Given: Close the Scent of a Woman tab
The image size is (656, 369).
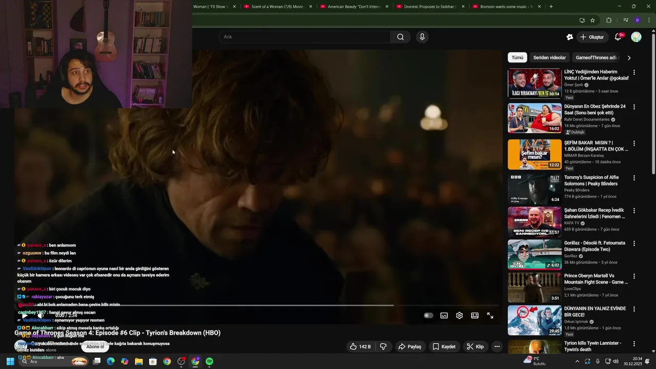Looking at the screenshot, I should point(311,7).
